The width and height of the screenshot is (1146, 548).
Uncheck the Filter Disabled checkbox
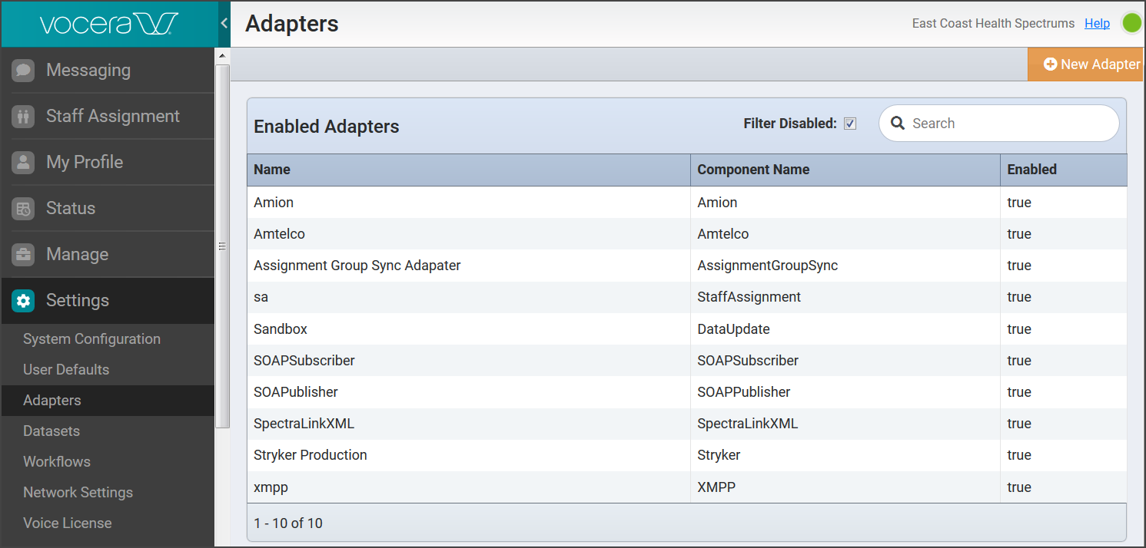pos(850,124)
